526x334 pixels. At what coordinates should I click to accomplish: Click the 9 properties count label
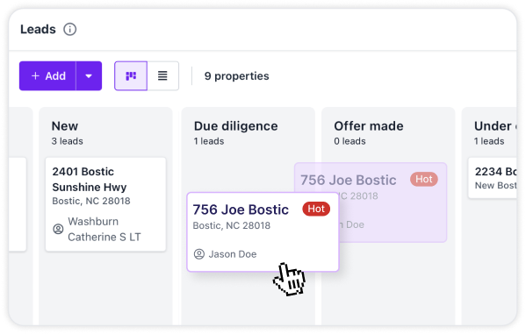236,76
